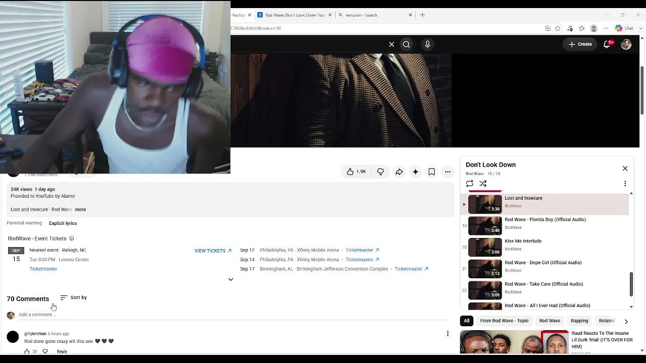The image size is (646, 363).
Task: Select the From Rod Wave - Topic chip
Action: pos(504,321)
